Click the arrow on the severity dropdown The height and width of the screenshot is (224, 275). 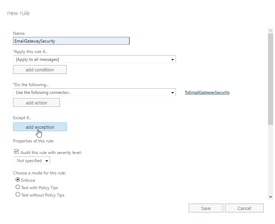[x=47, y=161]
